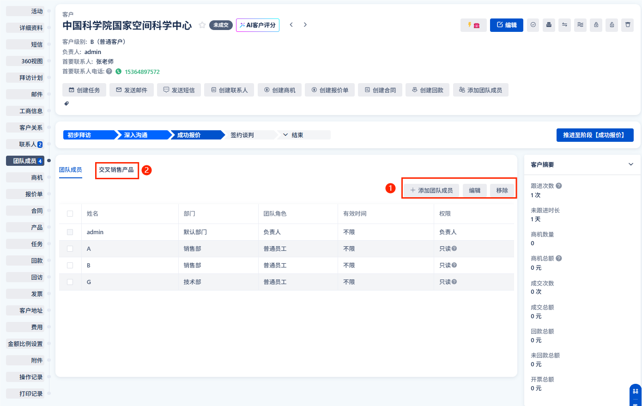Screen dimensions: 642x406
Task: Click the 只读 help icon in row A
Action: pyautogui.click(x=454, y=248)
